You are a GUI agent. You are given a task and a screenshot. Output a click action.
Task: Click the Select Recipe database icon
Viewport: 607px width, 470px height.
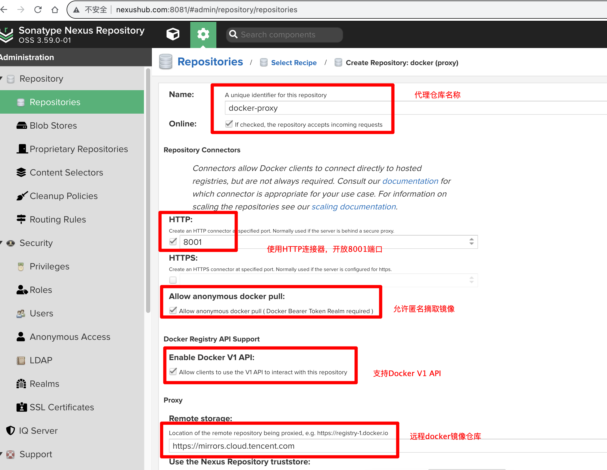coord(264,63)
